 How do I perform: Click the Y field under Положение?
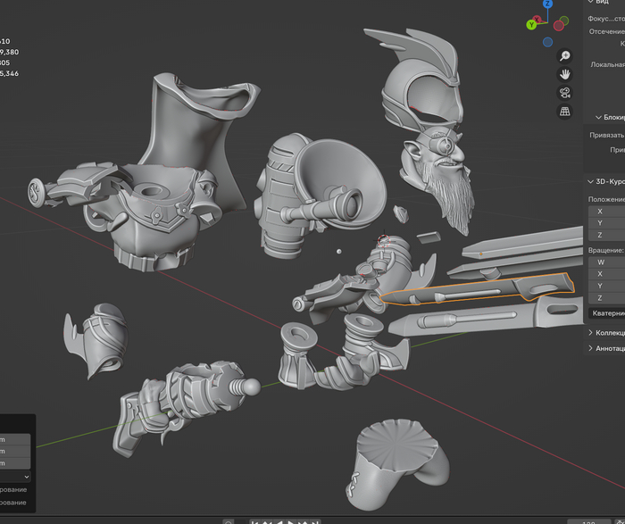click(x=607, y=223)
